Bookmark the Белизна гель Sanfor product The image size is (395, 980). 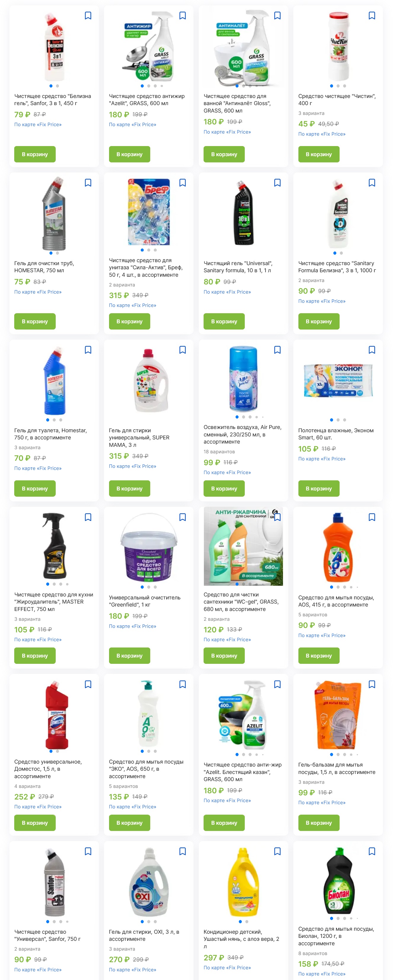pos(88,16)
